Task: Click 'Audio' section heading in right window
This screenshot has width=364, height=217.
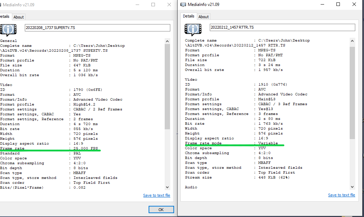Action: (x=191, y=187)
